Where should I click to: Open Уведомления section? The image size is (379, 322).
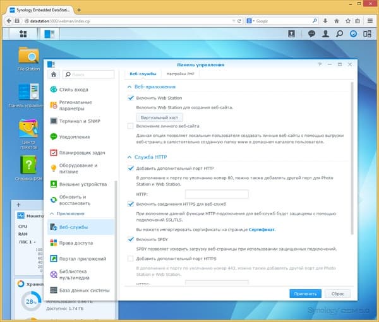click(x=81, y=137)
